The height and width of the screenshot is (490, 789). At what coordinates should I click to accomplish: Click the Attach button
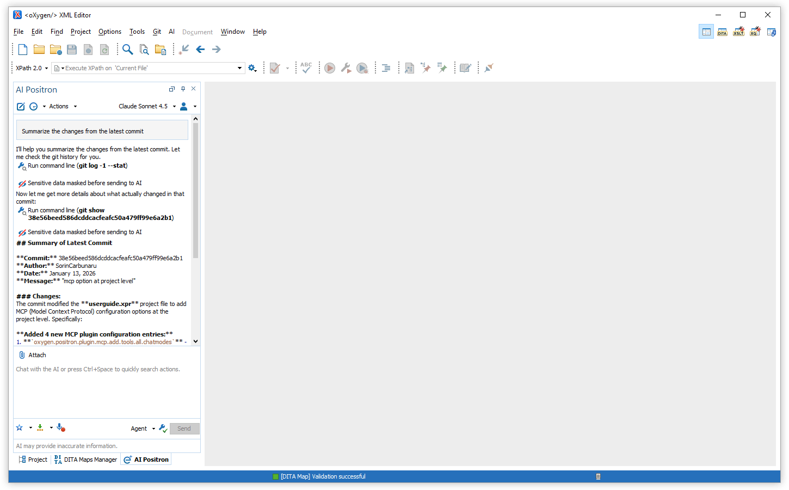point(33,355)
